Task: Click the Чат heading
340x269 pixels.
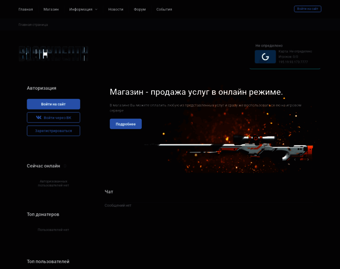Action: [x=109, y=191]
